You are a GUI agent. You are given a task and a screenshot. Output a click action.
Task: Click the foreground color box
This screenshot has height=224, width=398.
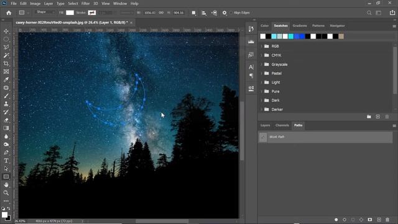pos(4,215)
